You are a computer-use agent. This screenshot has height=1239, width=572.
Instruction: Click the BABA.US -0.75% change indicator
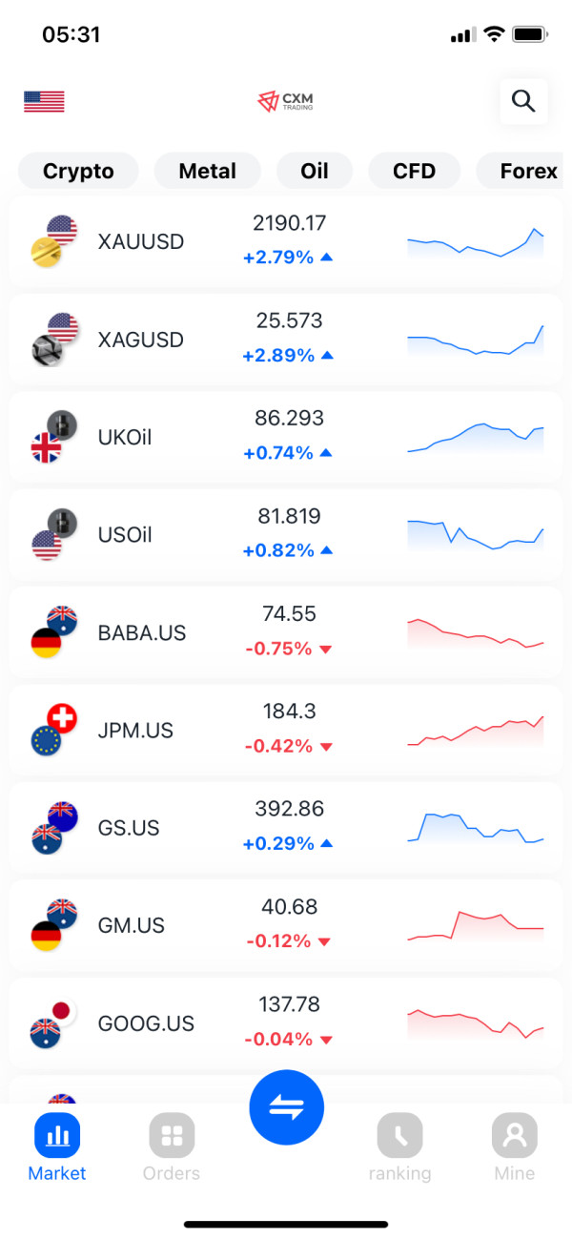(288, 649)
